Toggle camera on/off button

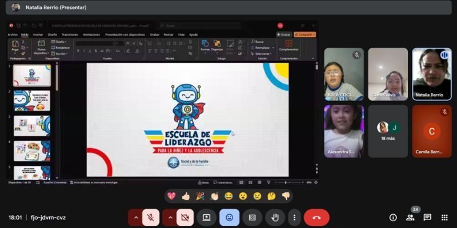point(185,218)
